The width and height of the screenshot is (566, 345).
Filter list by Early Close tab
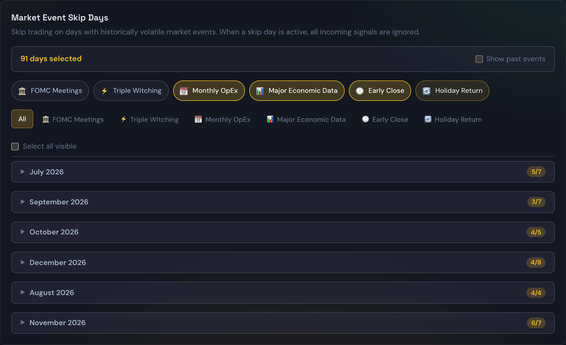tap(385, 119)
